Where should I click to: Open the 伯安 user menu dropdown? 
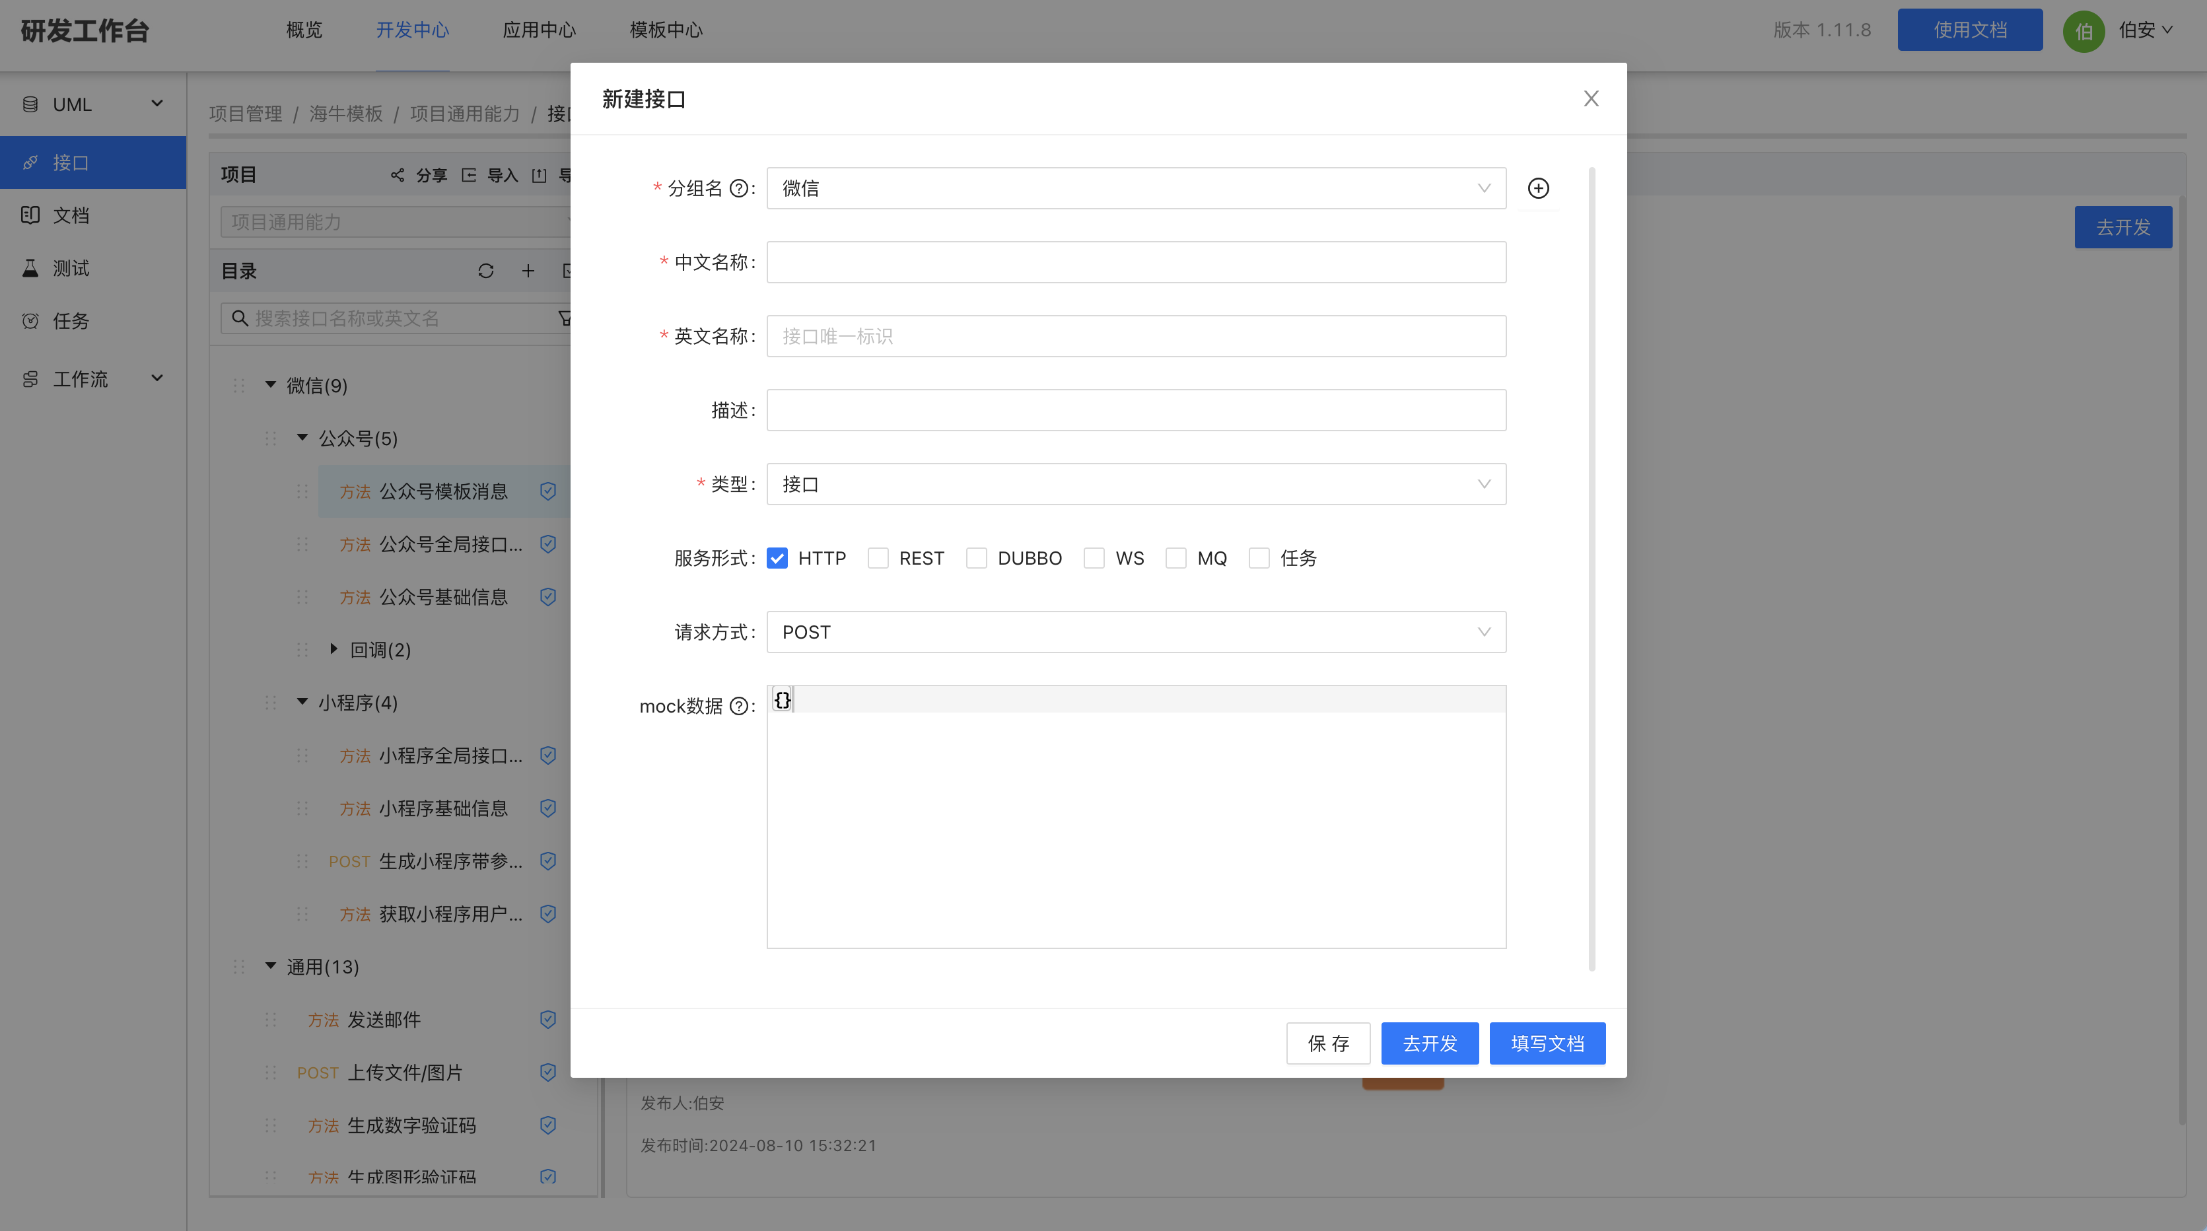(2146, 30)
